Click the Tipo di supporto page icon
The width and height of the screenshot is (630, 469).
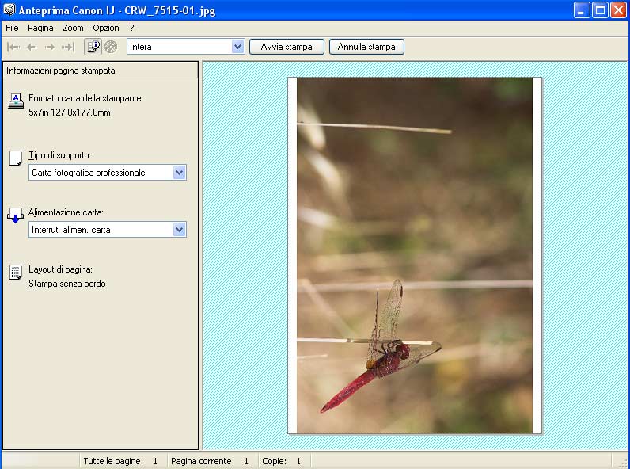(16, 158)
